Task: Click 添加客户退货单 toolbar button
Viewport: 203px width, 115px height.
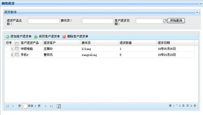Action: pos(19,37)
